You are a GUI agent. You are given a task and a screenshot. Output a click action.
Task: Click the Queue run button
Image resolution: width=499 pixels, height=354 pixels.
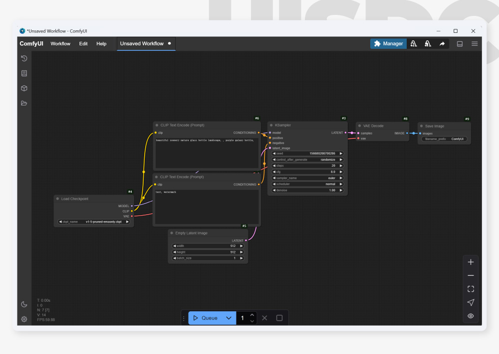click(205, 318)
